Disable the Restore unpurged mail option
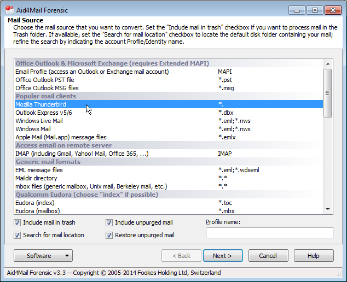Screen dimensions: 347x282 click(x=109, y=235)
